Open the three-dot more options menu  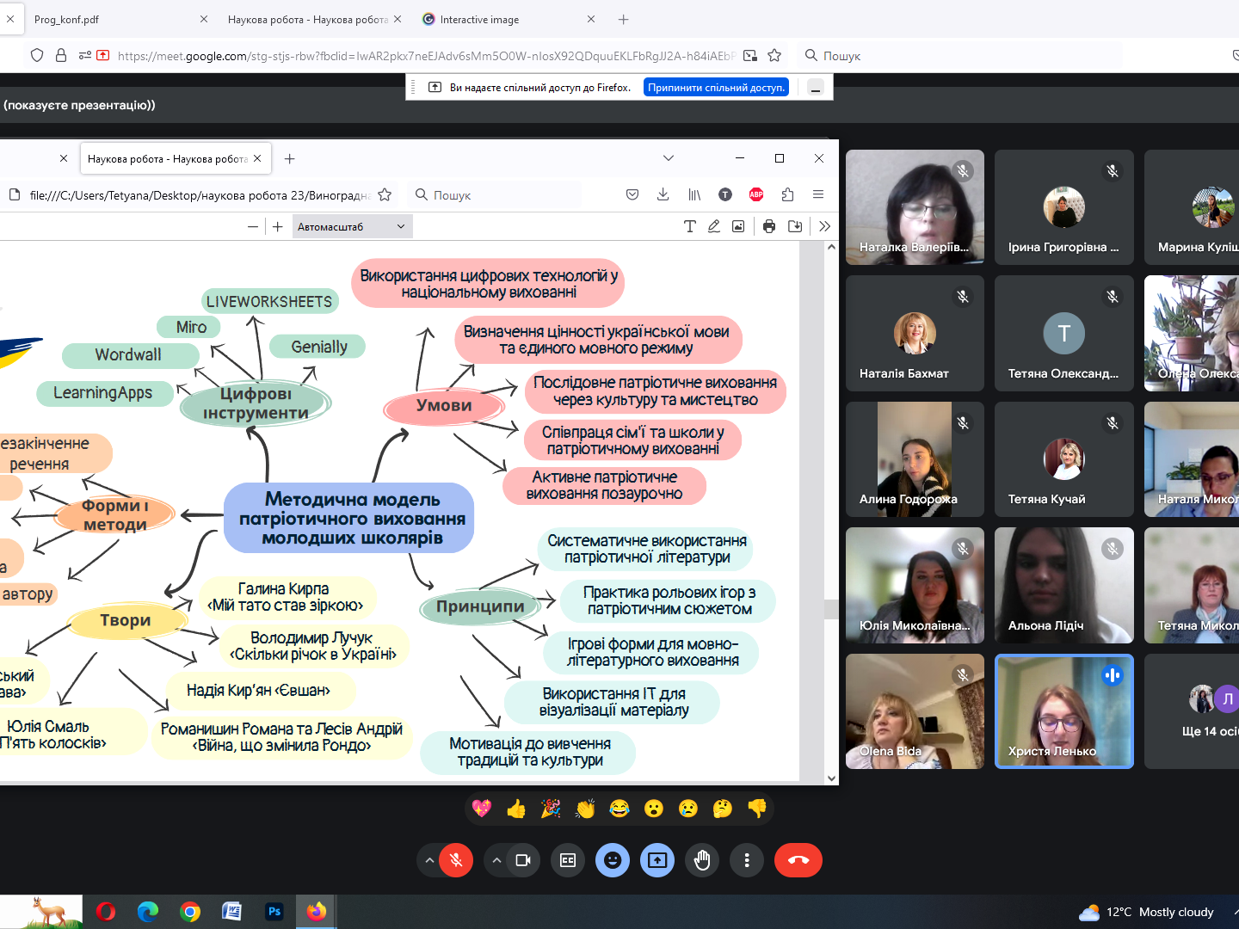pos(747,860)
